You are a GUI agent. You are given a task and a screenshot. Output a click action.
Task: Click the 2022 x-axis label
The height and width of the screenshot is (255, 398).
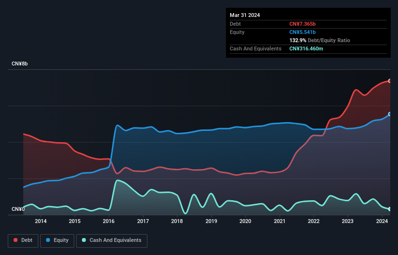(314, 221)
